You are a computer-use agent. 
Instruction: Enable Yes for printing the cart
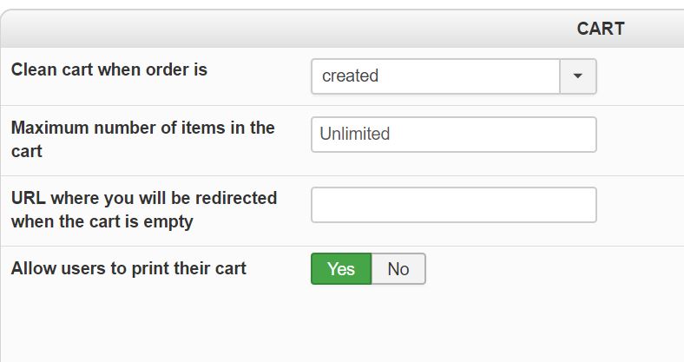pos(341,269)
